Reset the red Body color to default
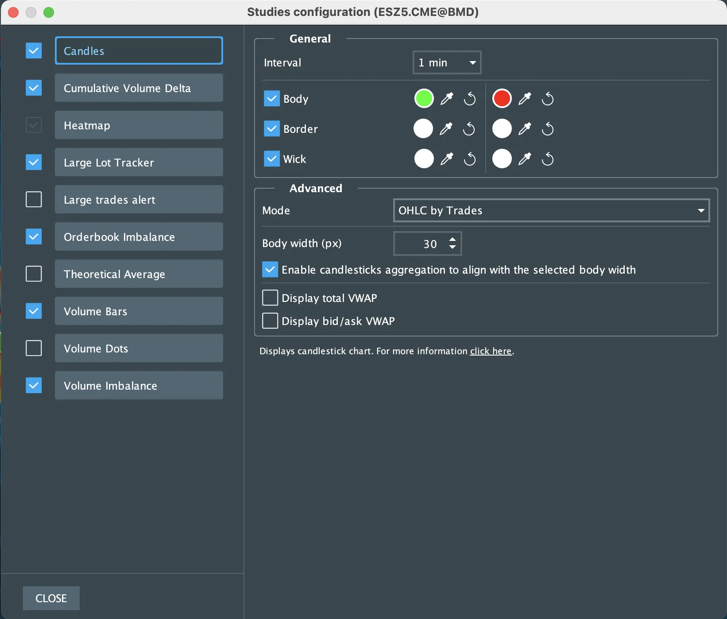Image resolution: width=727 pixels, height=619 pixels. [x=548, y=99]
